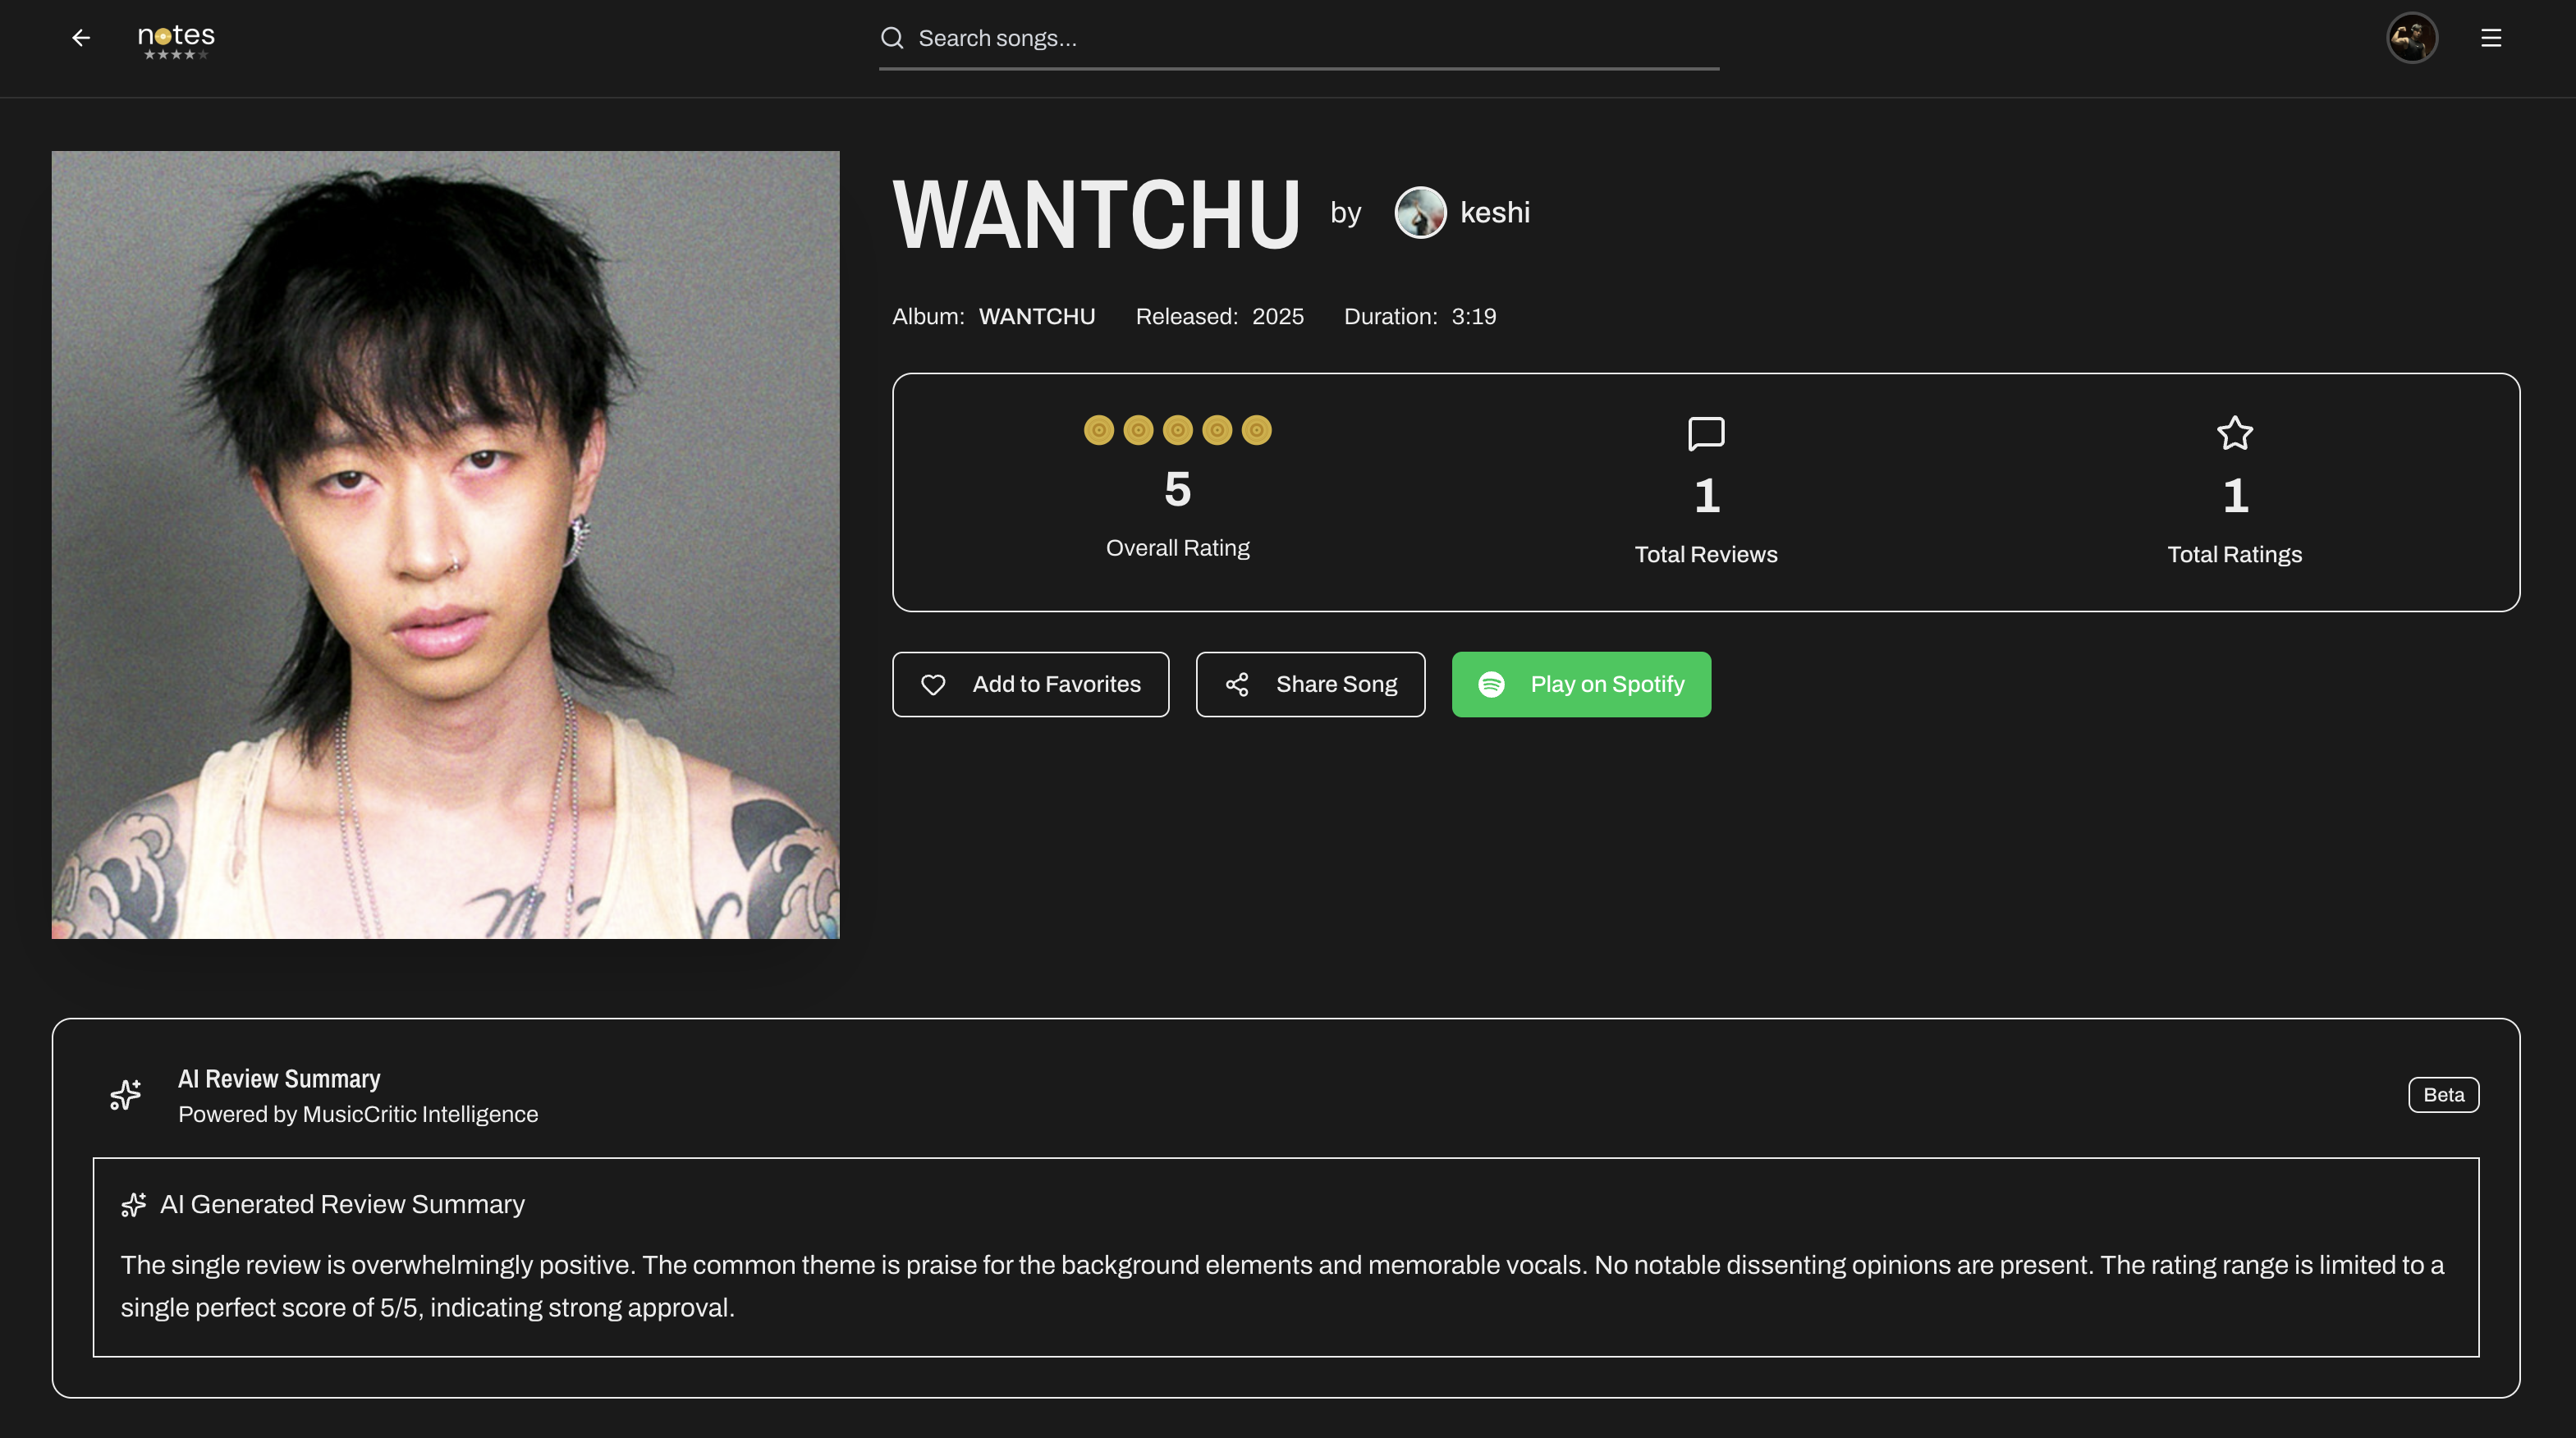2576x1438 pixels.
Task: Click the search magnifier icon
Action: point(892,38)
